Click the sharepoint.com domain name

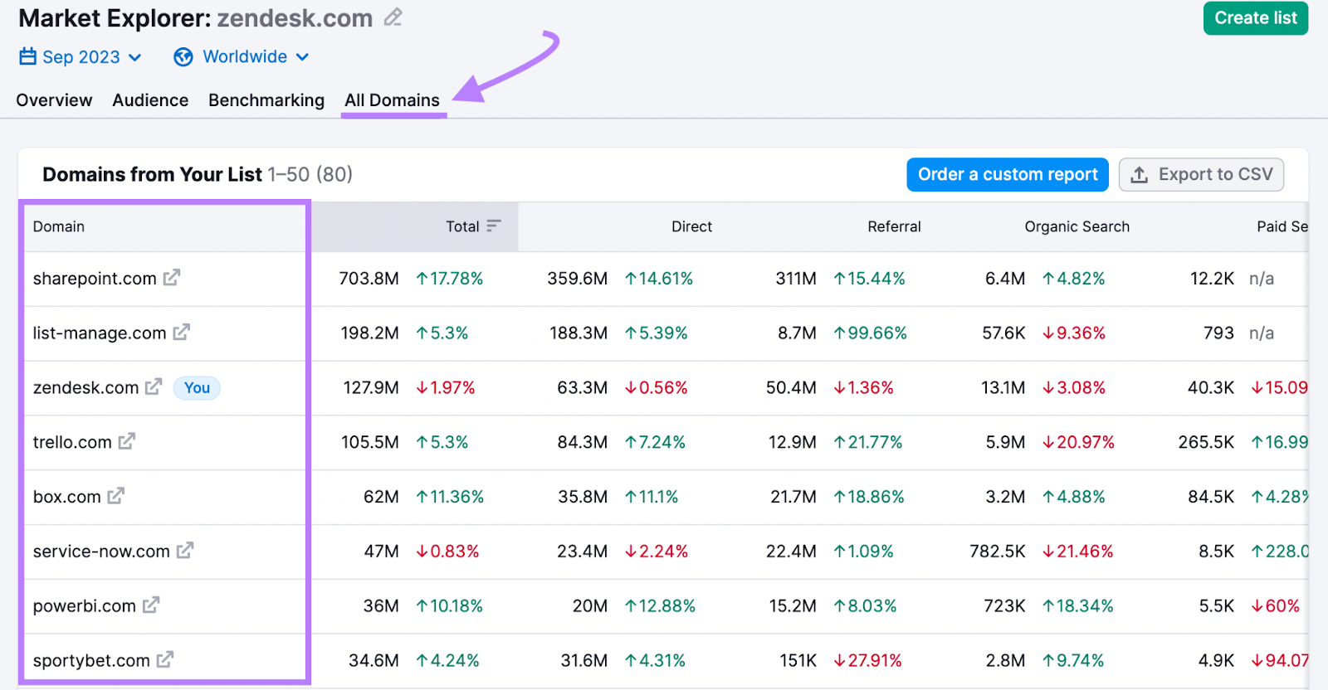pyautogui.click(x=95, y=279)
